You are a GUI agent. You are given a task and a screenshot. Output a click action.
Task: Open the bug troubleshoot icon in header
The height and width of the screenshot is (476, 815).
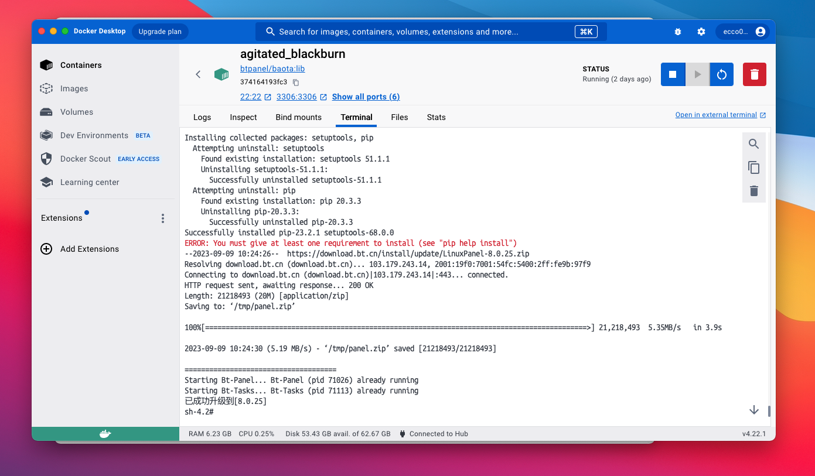[x=678, y=32]
